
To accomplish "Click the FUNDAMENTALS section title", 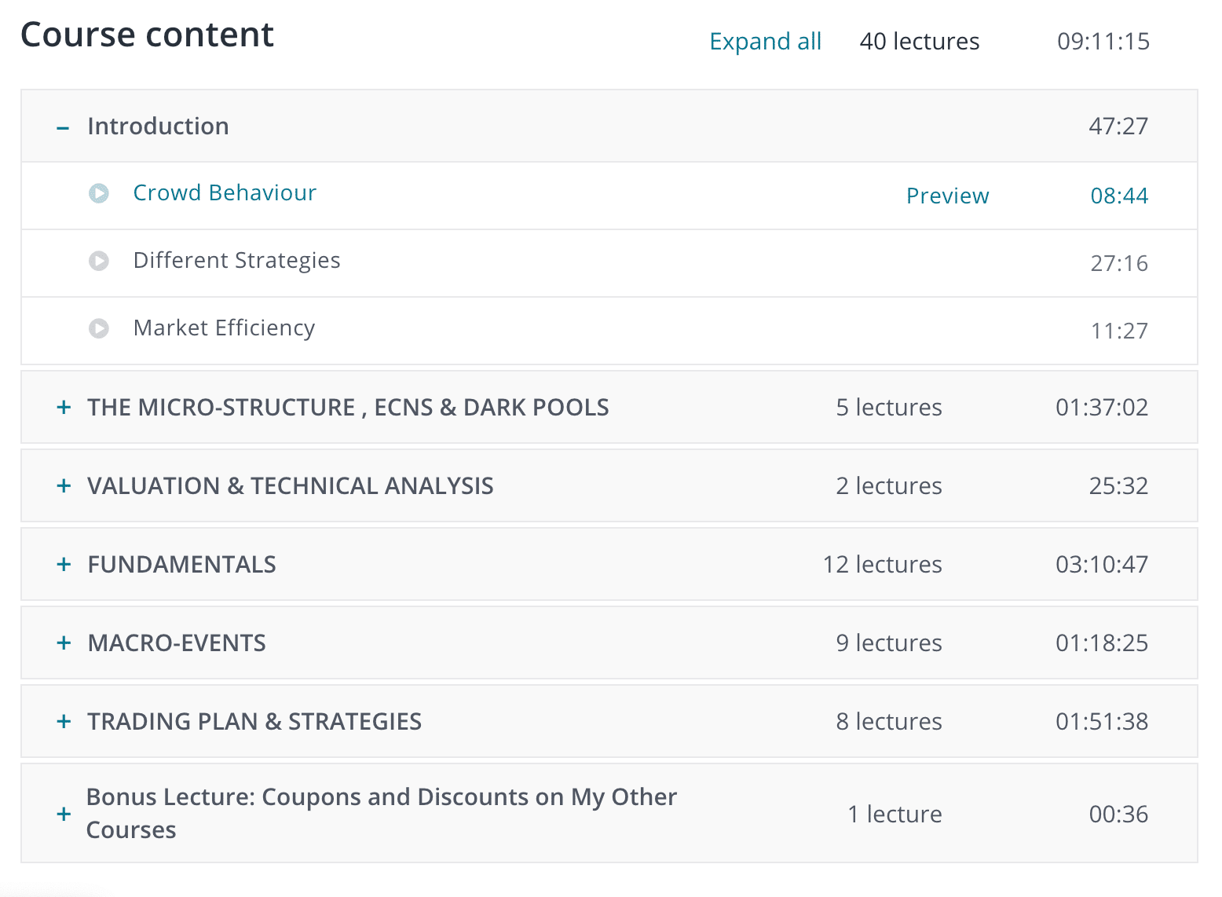I will (x=181, y=565).
